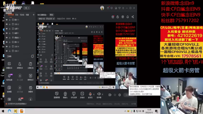Hide the 图片 1 source
Viewport: 203px width, 114px height.
[x=7, y=20]
